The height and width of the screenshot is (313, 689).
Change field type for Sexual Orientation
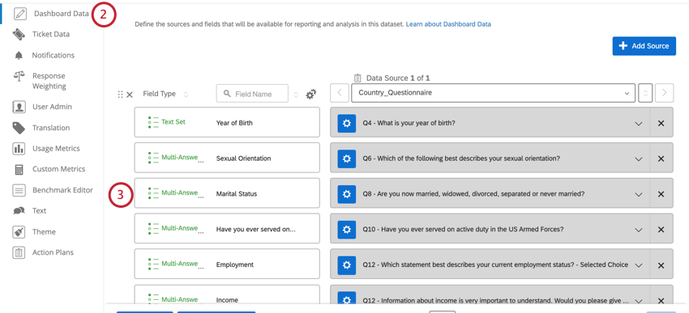[x=176, y=158]
